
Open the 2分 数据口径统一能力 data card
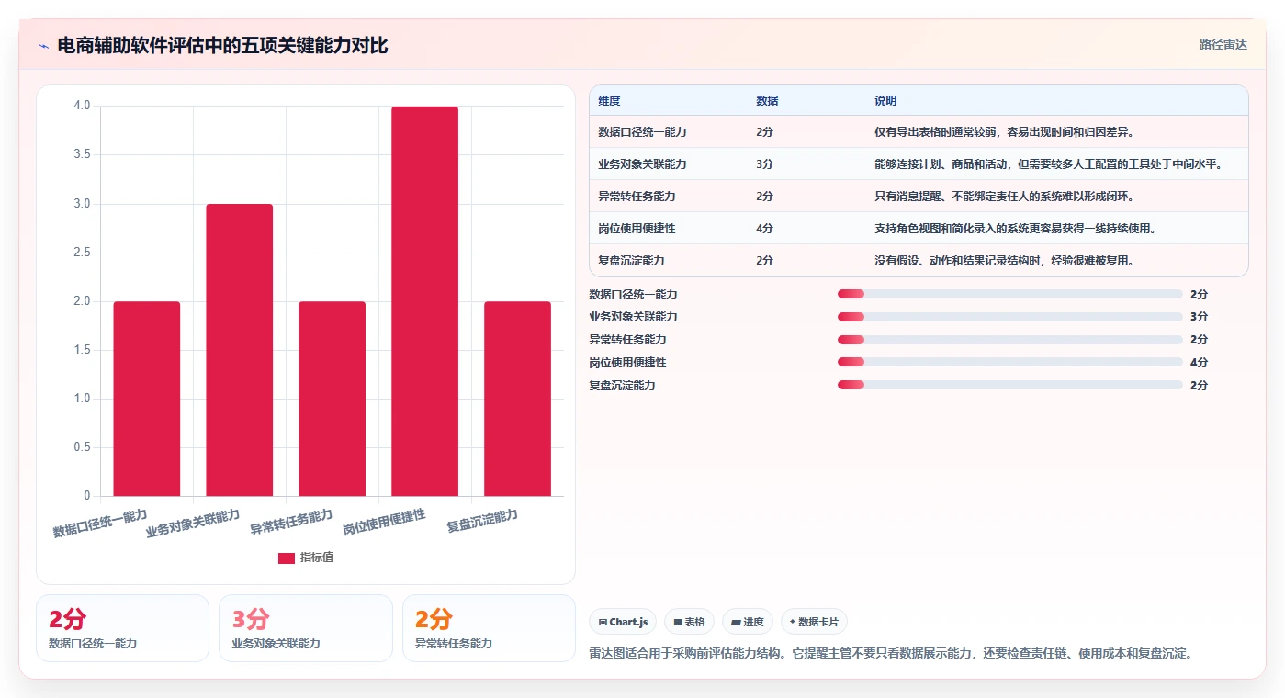(x=122, y=628)
